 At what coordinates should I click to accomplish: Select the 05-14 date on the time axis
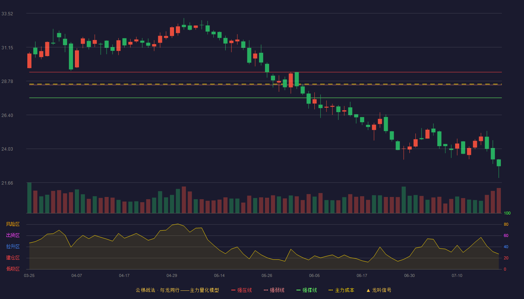pyautogui.click(x=219, y=275)
